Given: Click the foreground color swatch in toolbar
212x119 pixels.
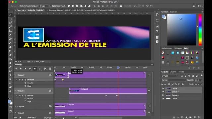Looking at the screenshot, I should (x=9, y=102).
